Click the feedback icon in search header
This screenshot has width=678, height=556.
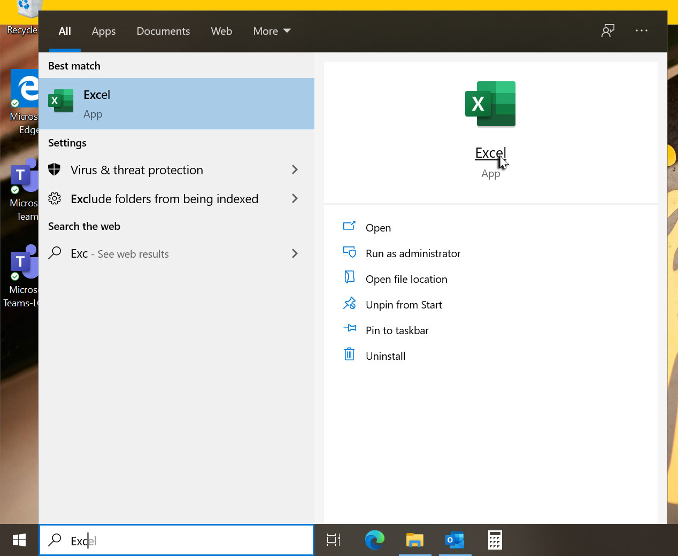point(608,30)
